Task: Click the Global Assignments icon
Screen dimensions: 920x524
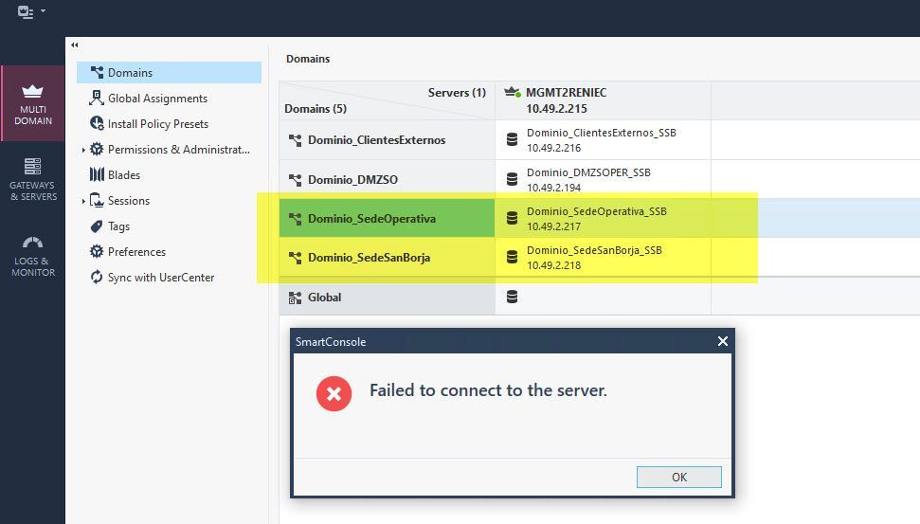Action: point(97,98)
